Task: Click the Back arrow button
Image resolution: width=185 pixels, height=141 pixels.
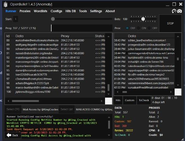Action: click(12, 135)
